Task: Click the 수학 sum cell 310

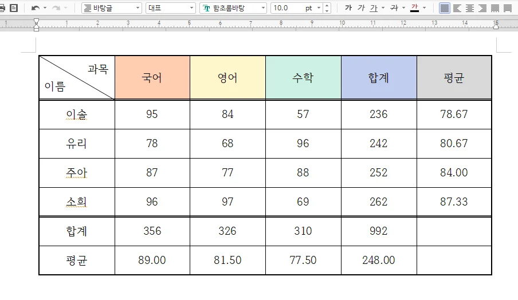Action: [303, 231]
